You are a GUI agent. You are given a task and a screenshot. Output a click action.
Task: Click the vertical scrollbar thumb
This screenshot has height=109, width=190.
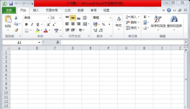pyautogui.click(x=186, y=79)
